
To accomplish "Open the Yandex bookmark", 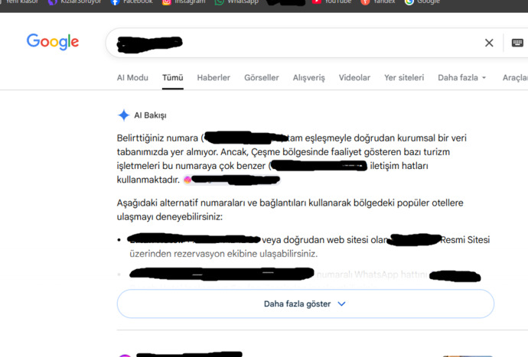I will pos(378,2).
